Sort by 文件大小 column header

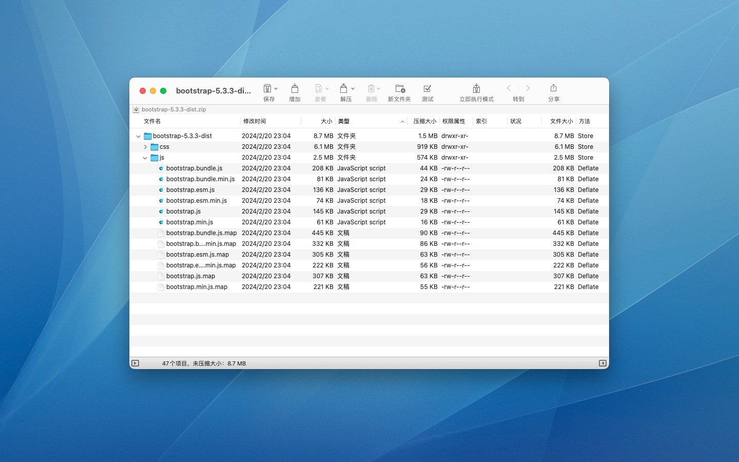(x=561, y=121)
